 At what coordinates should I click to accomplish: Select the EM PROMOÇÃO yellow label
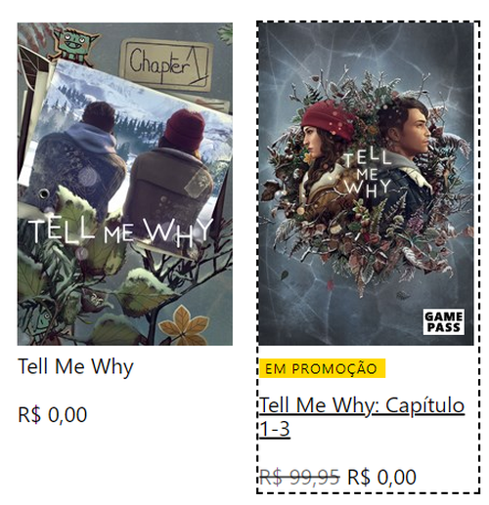(322, 368)
